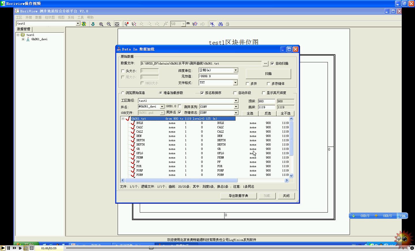Toggle red checkmark of Gh061.txt file row
This screenshot has height=251, width=415.
click(x=128, y=119)
